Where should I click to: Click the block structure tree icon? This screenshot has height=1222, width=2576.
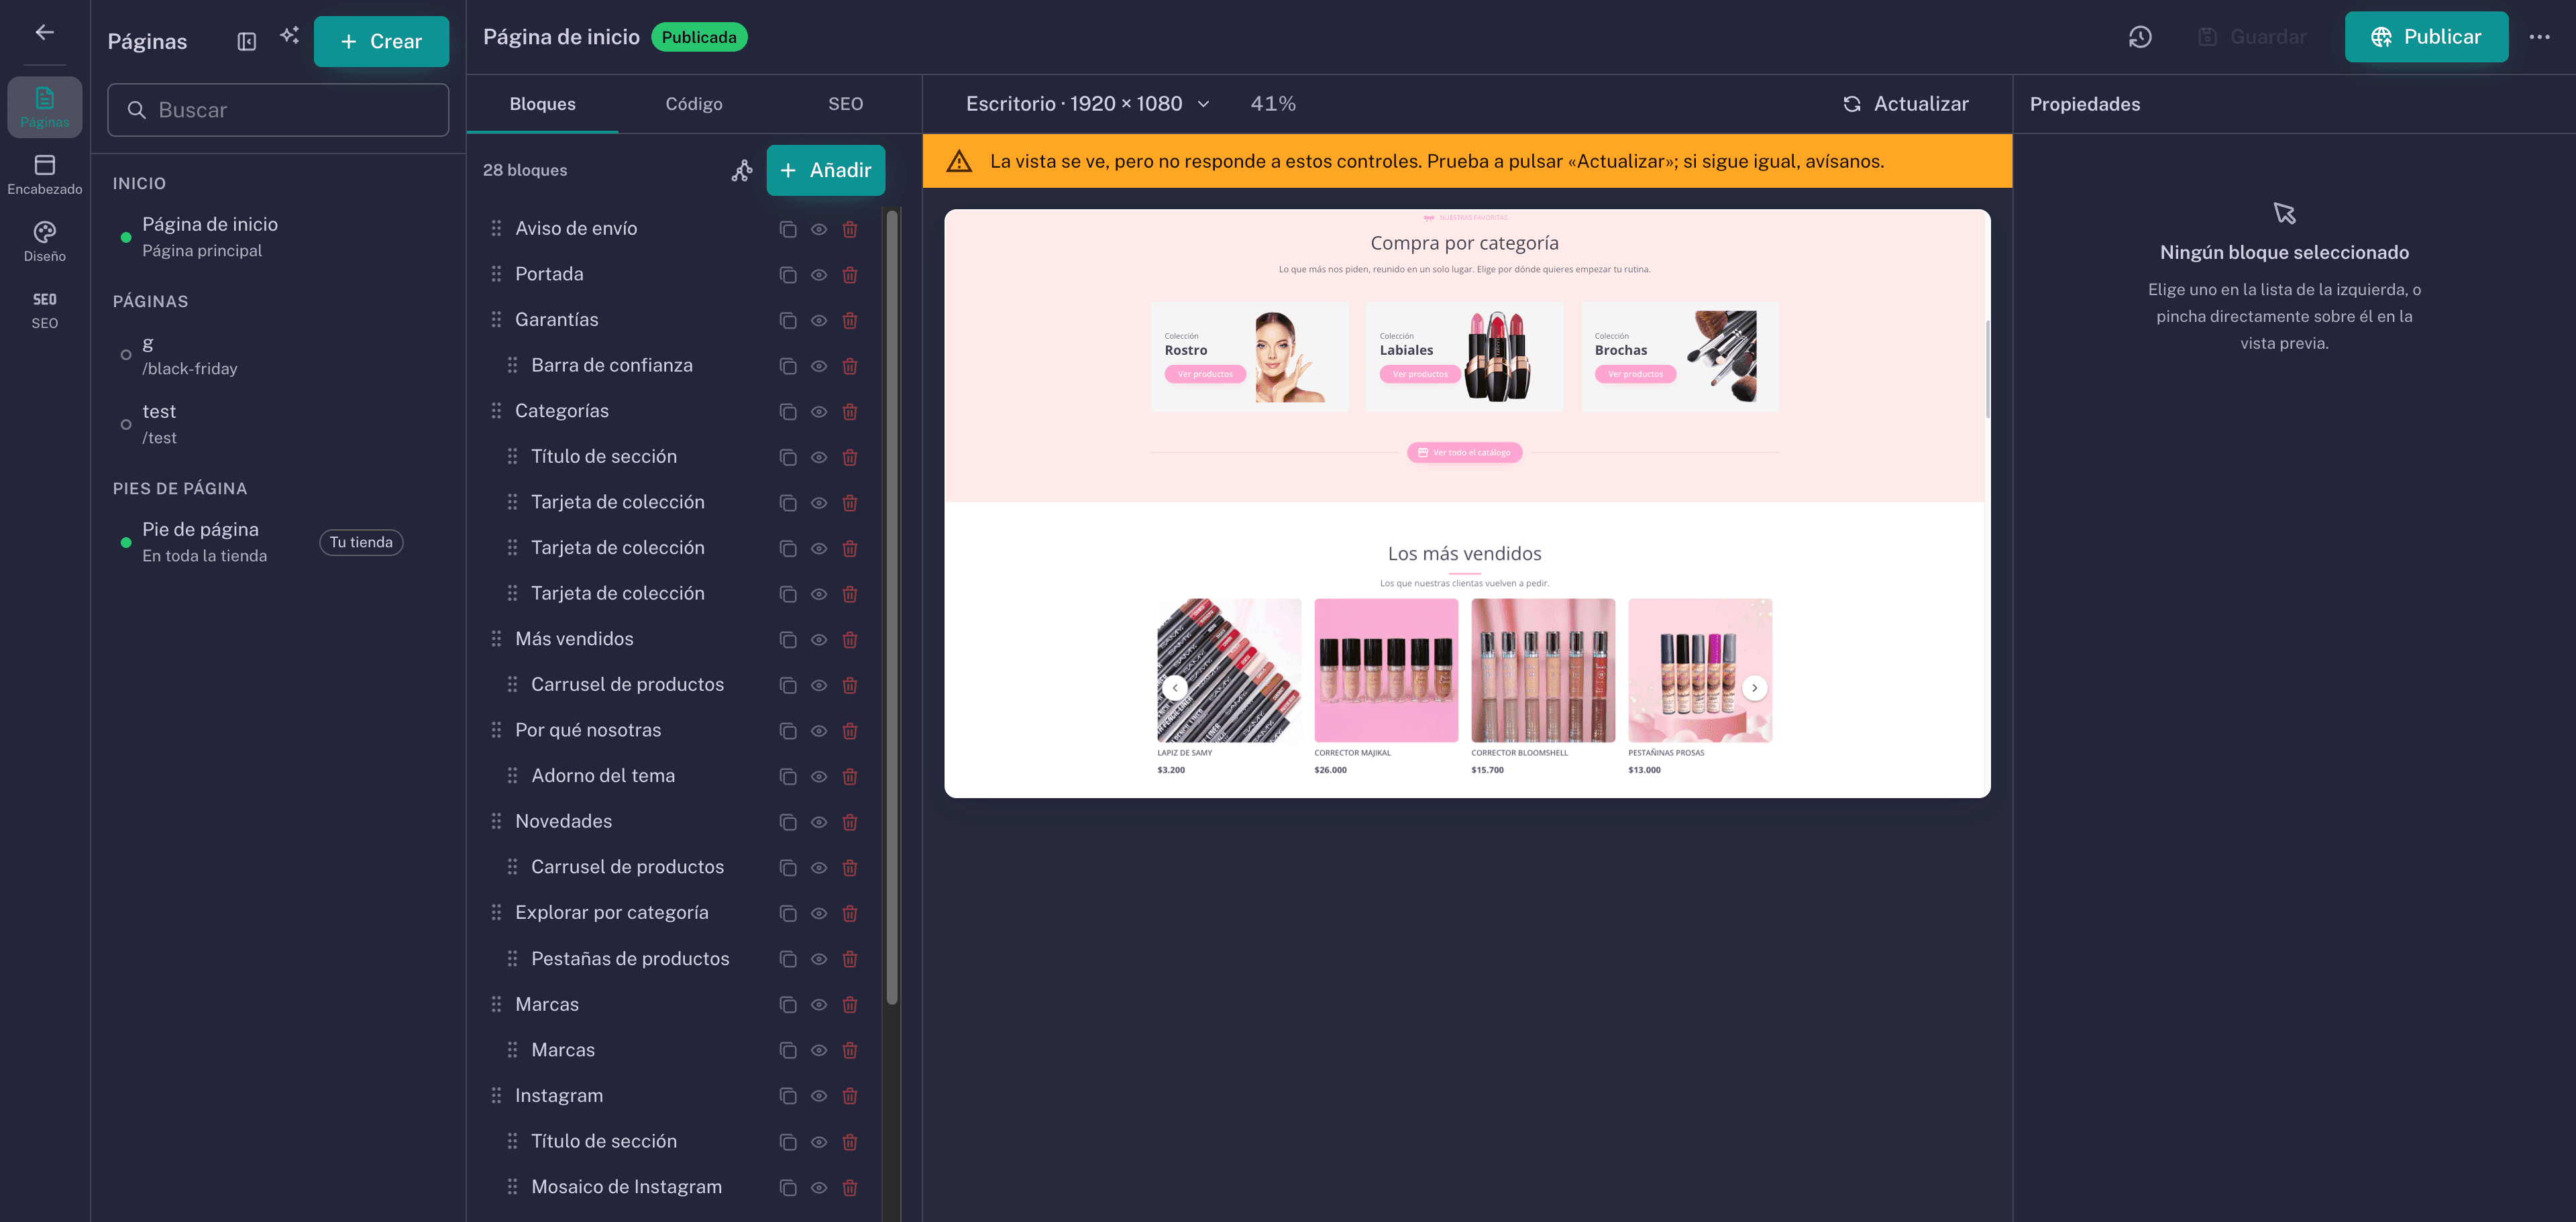[x=742, y=171]
